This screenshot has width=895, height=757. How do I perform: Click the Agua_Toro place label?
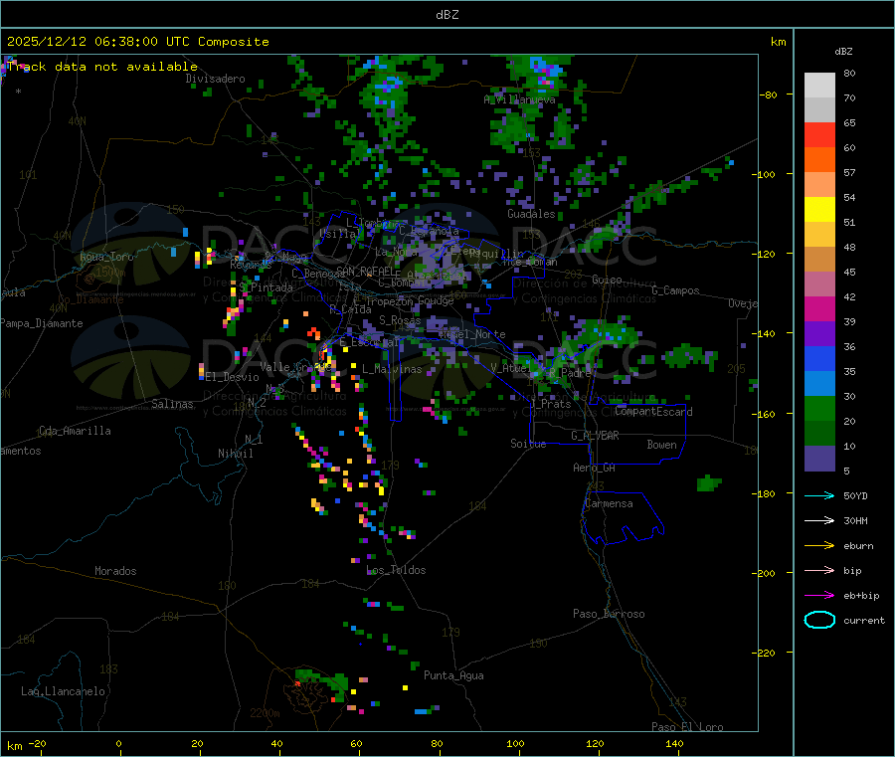pyautogui.click(x=106, y=257)
